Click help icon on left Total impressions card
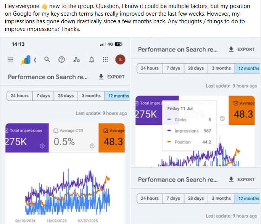This screenshot has height=224, width=261. (42, 146)
